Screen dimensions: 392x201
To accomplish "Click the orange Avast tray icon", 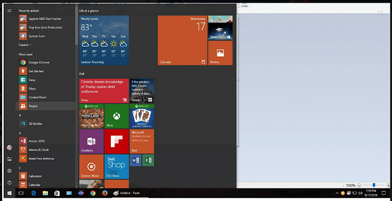I will point(343,193).
